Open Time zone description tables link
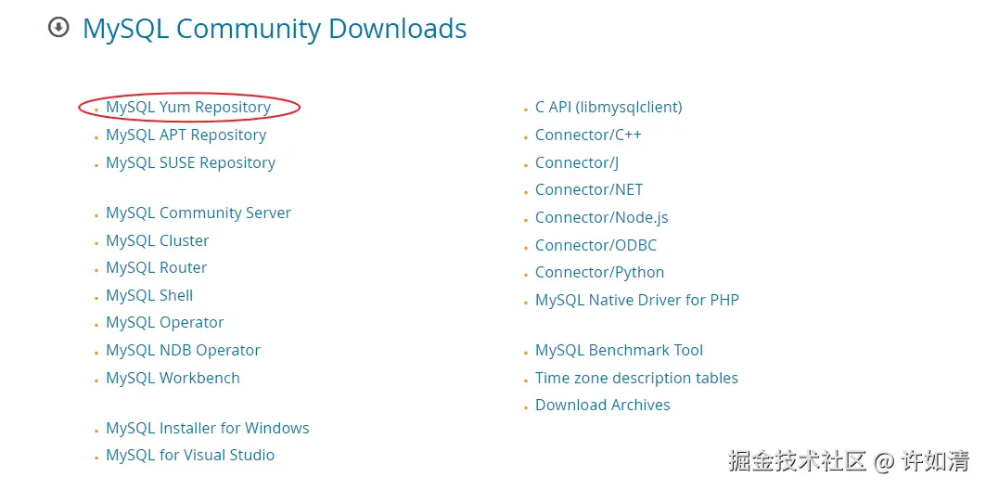The height and width of the screenshot is (490, 986). 636,378
